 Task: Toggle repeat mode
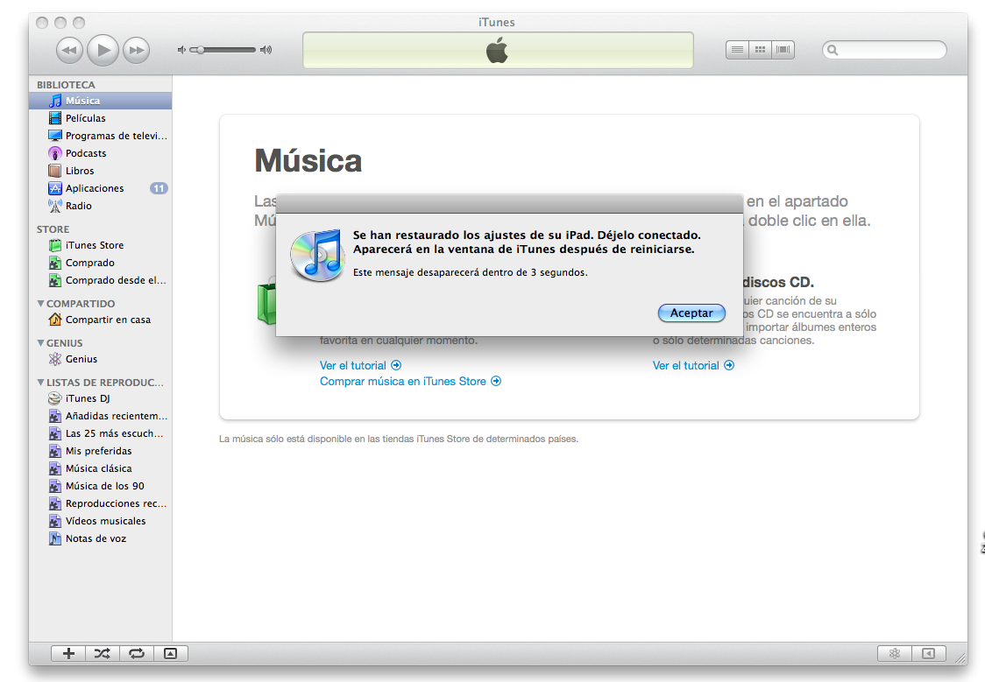pos(137,654)
